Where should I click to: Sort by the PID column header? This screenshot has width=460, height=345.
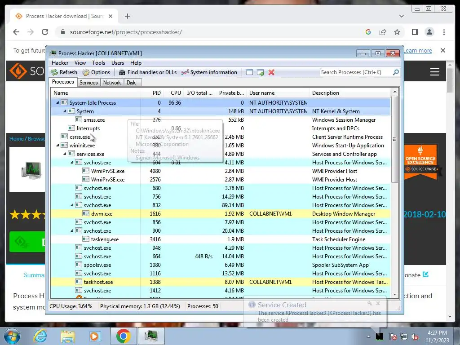152,93
